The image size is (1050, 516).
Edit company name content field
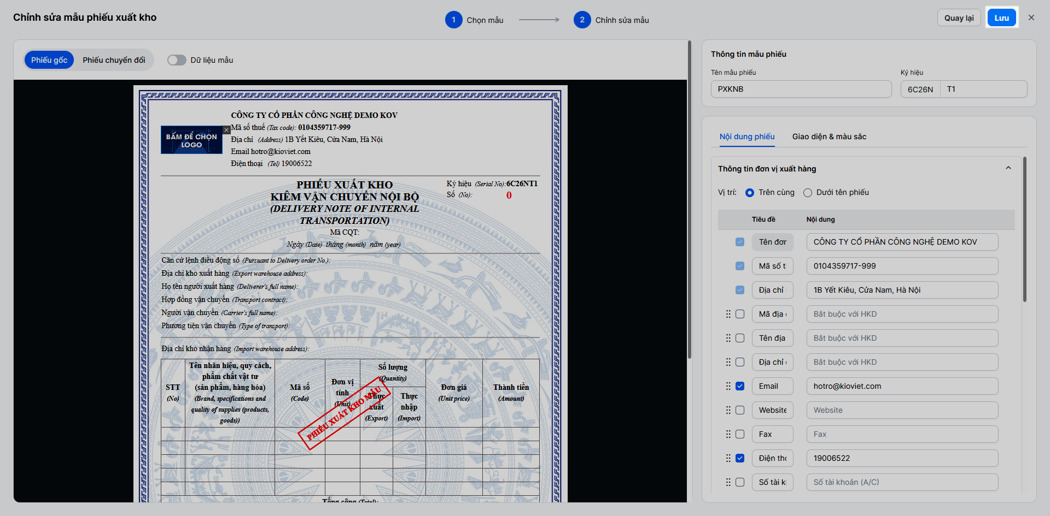[902, 242]
